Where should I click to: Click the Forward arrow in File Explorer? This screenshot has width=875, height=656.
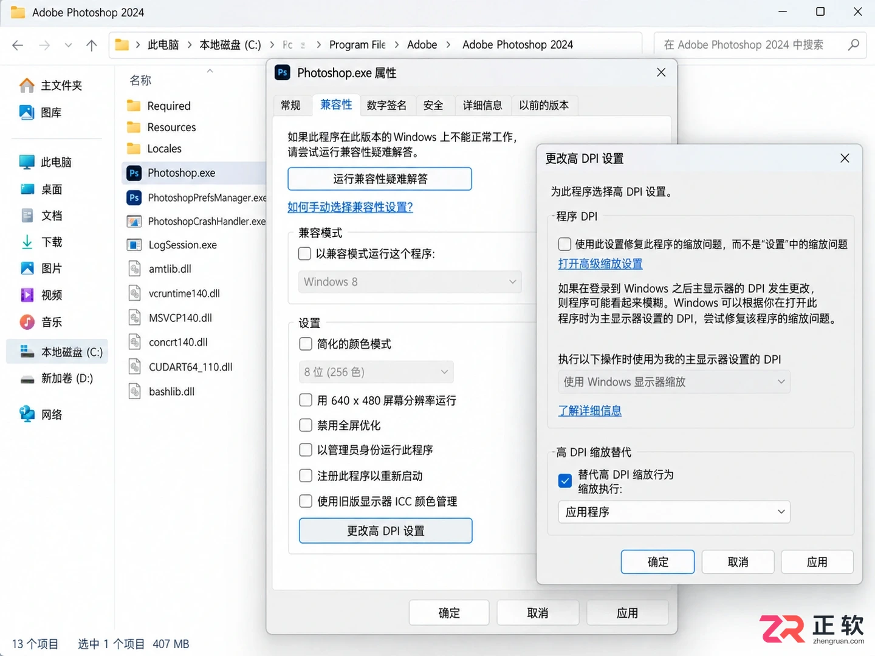(44, 45)
